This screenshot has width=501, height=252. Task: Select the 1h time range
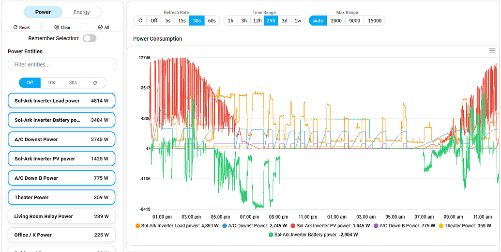click(230, 20)
